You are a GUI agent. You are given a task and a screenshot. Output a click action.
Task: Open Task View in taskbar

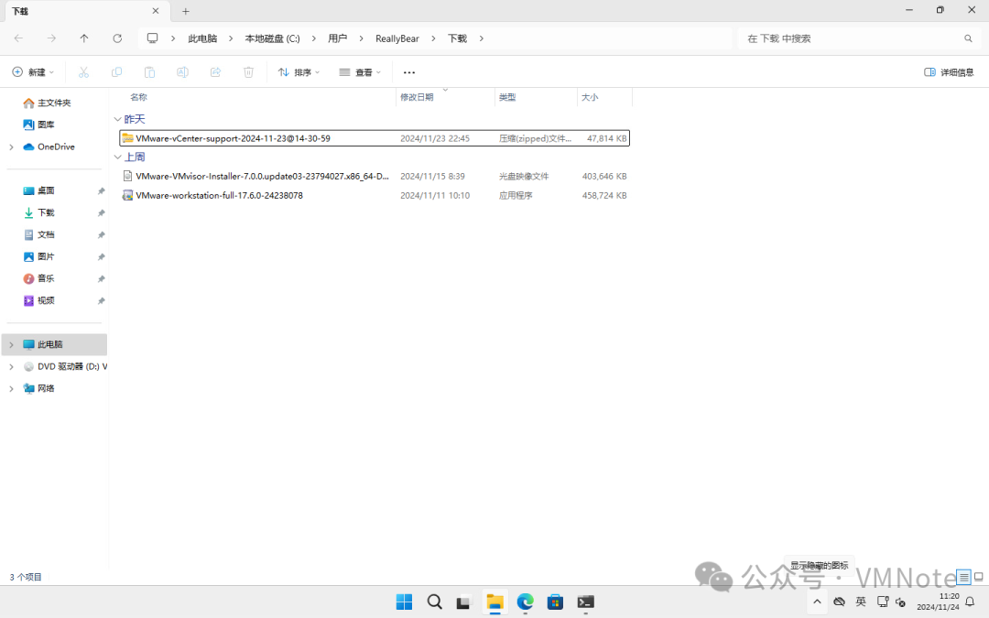click(463, 602)
